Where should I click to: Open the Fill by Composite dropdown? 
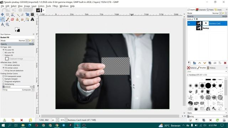(33, 90)
